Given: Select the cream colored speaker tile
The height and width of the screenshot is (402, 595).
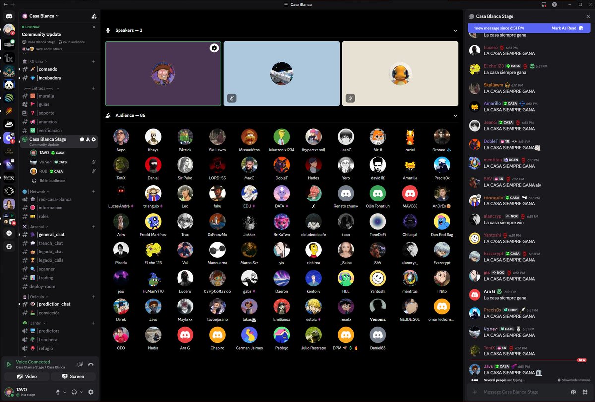Looking at the screenshot, I should pos(400,74).
